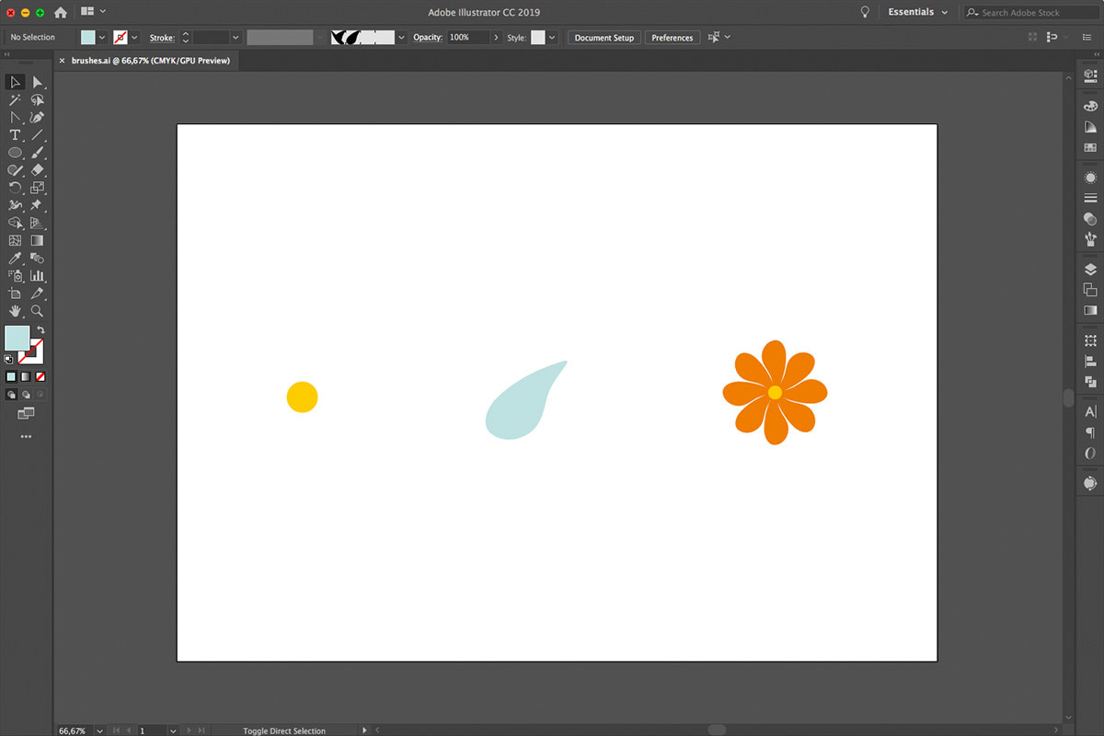This screenshot has height=736, width=1104.
Task: Open the brush definition dropdown
Action: coord(401,38)
